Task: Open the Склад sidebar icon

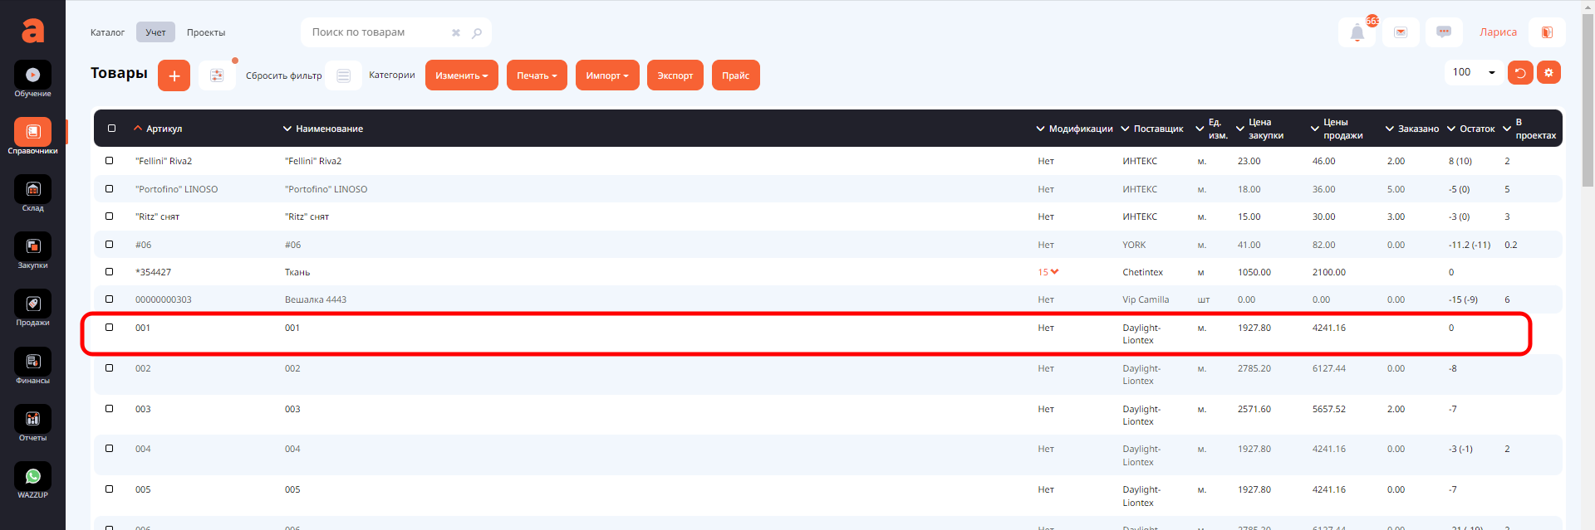Action: [32, 190]
